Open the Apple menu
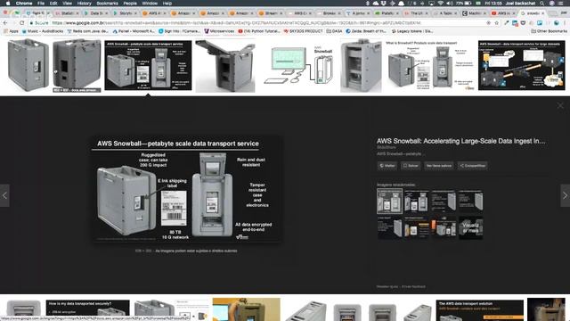 8,4
